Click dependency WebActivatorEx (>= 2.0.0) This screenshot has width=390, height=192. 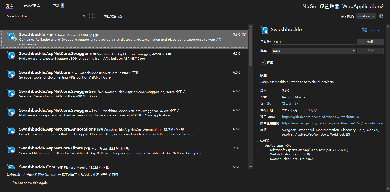click(290, 154)
